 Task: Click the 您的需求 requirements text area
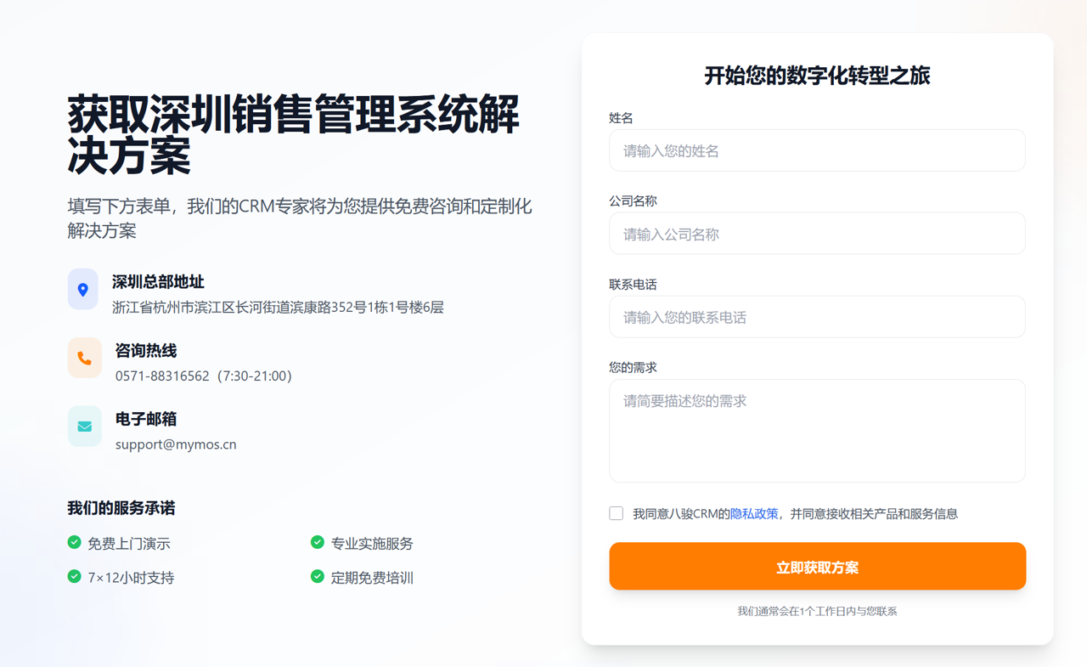pos(817,431)
